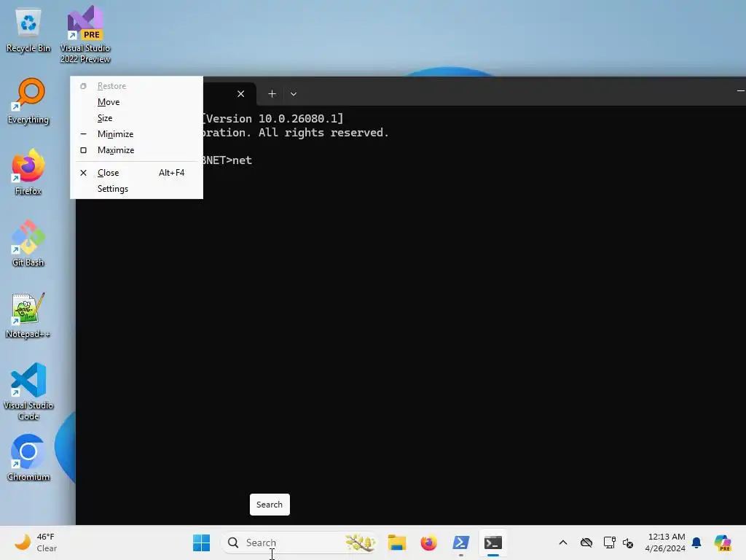Viewport: 746px width, 560px height.
Task: Click the 'net' command text in terminal
Action: coord(242,160)
